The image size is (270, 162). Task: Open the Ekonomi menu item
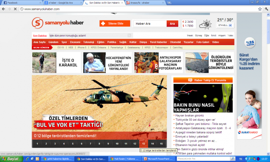click(75, 42)
